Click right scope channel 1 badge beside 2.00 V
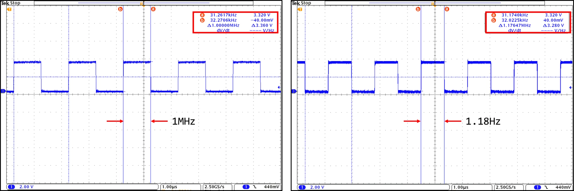The width and height of the screenshot is (574, 191). coord(302,187)
